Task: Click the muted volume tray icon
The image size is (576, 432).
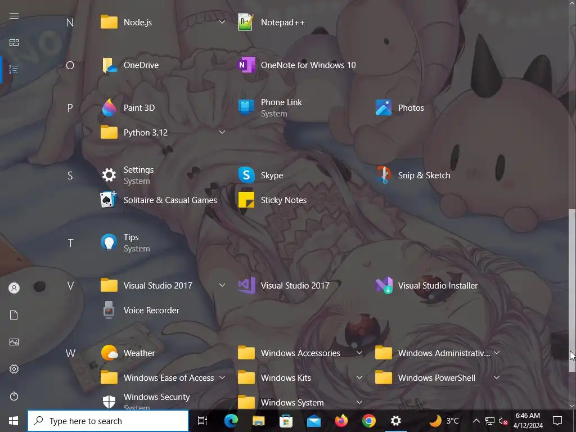Action: coord(503,421)
